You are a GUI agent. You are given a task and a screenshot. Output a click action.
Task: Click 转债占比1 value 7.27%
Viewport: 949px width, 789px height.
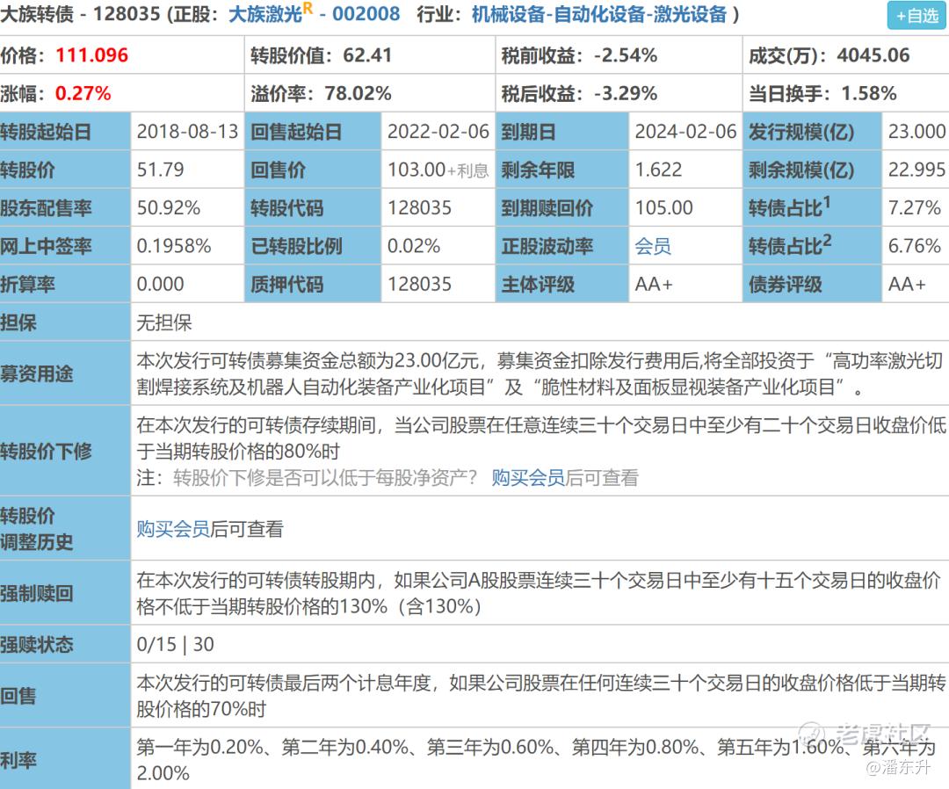(x=915, y=207)
